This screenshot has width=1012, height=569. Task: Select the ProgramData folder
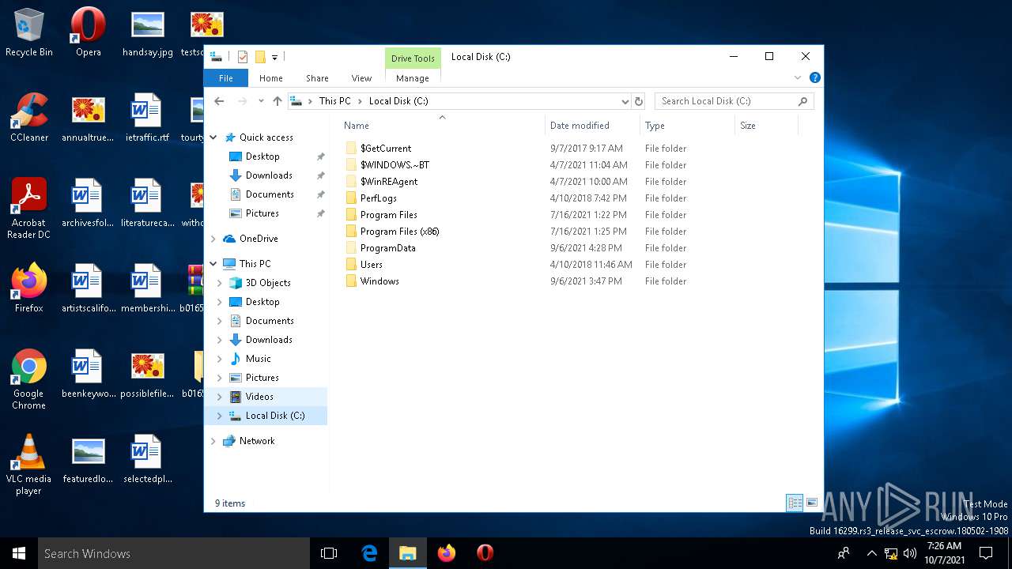click(387, 248)
